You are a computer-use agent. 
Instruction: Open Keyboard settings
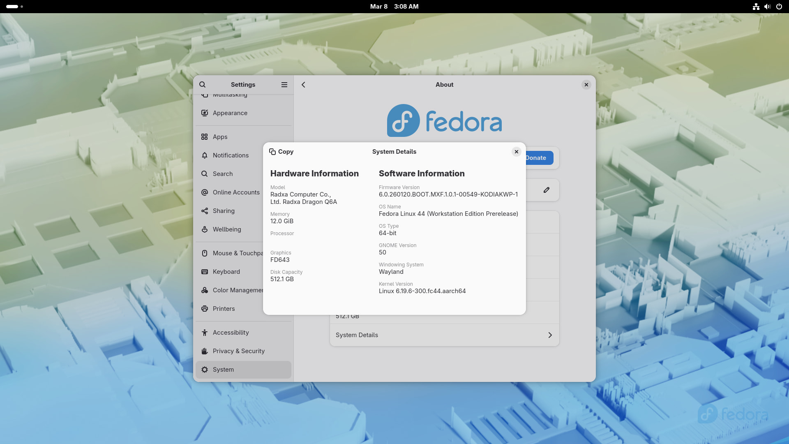point(230,272)
